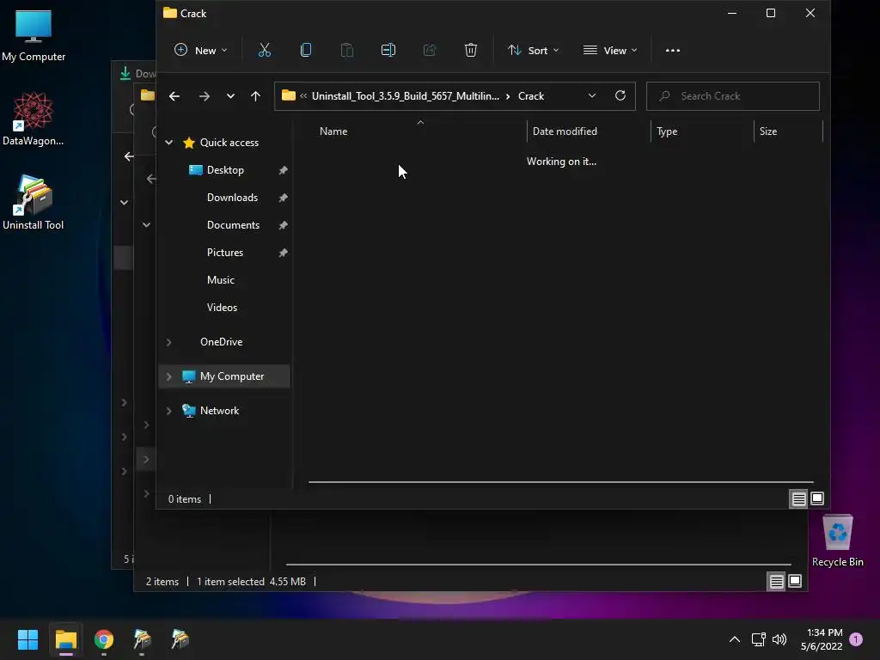Click the "0 items" status bar text
Image resolution: width=880 pixels, height=660 pixels.
click(185, 499)
